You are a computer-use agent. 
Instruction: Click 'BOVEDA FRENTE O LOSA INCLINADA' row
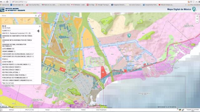click(x=18, y=64)
